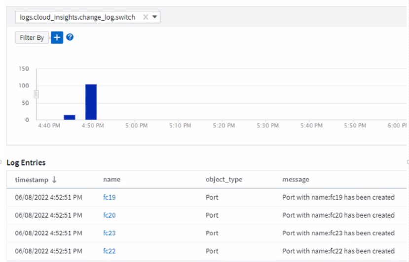Clear logs.cloud_insights.change_log.switch selection with X
Viewport: 409px width, 262px height.
pyautogui.click(x=146, y=17)
